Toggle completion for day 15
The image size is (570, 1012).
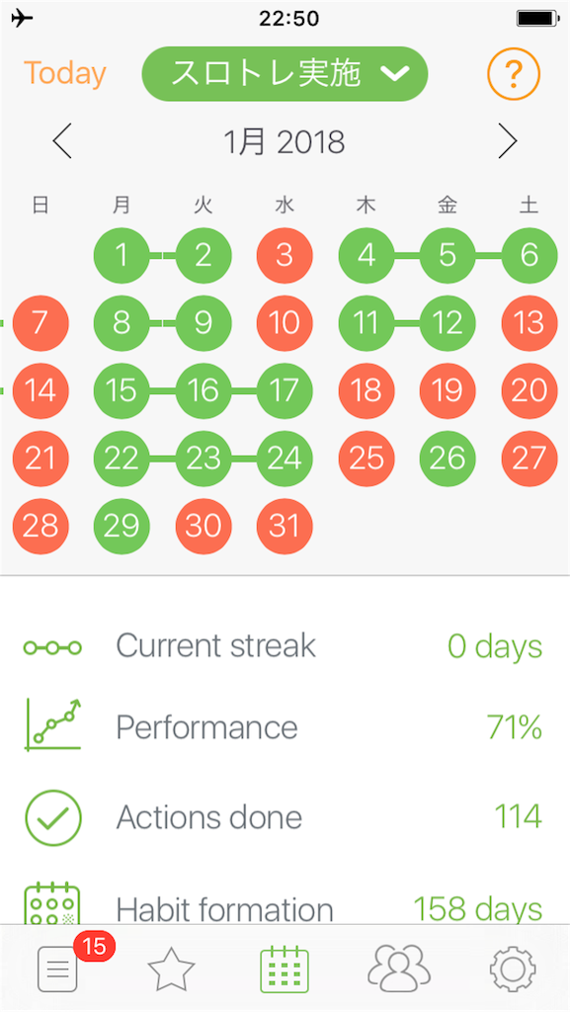click(x=122, y=390)
